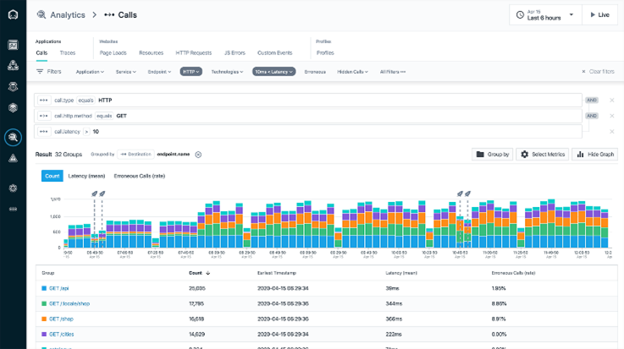Click the call.http.method filter type icon
Screen dimensions: 624x349
(44, 116)
